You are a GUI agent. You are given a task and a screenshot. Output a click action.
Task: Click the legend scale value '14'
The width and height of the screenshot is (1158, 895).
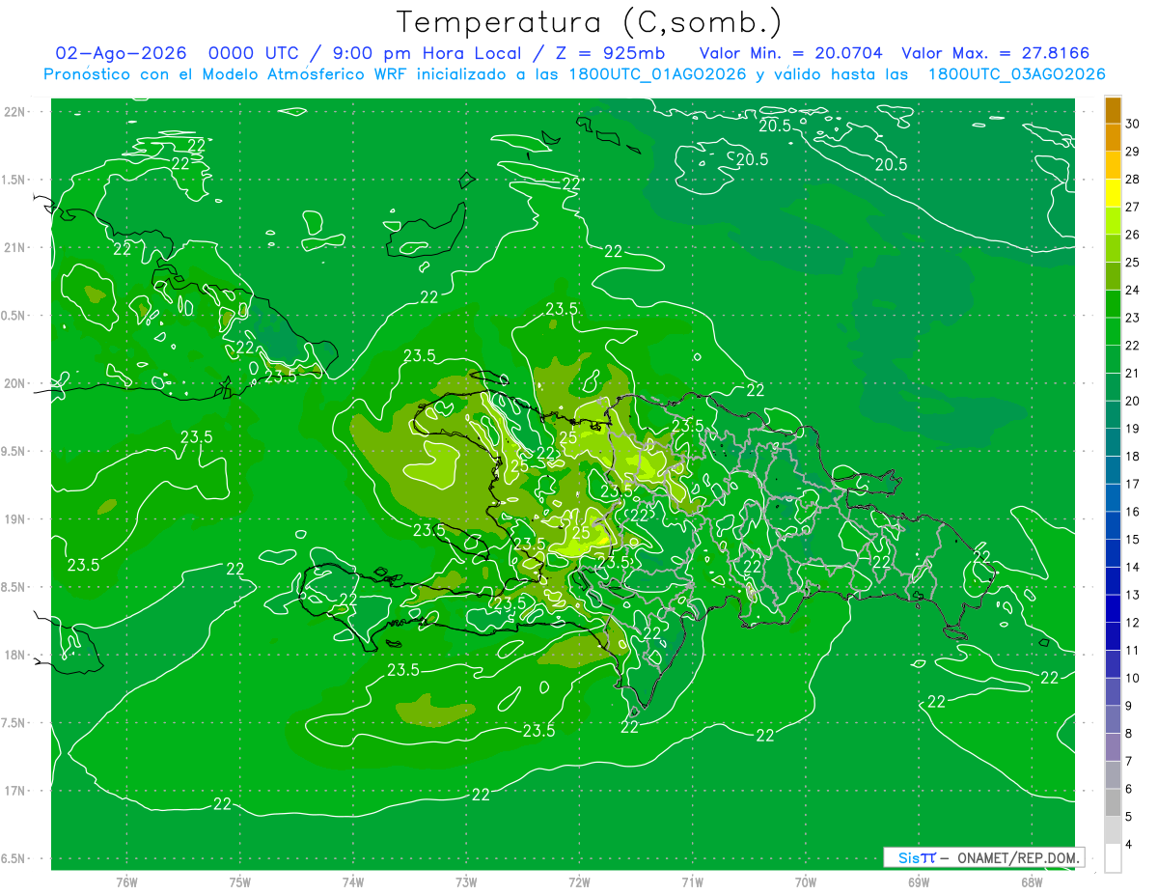[1133, 568]
